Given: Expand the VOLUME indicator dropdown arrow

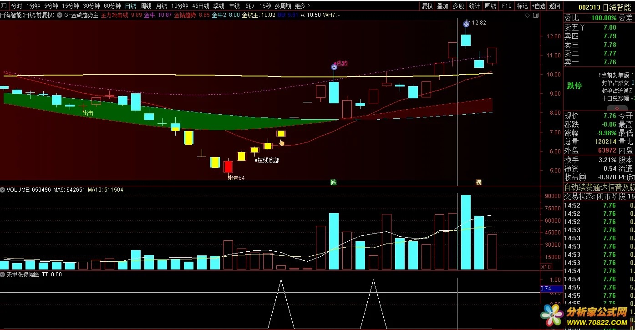Looking at the screenshot, I should [3, 189].
